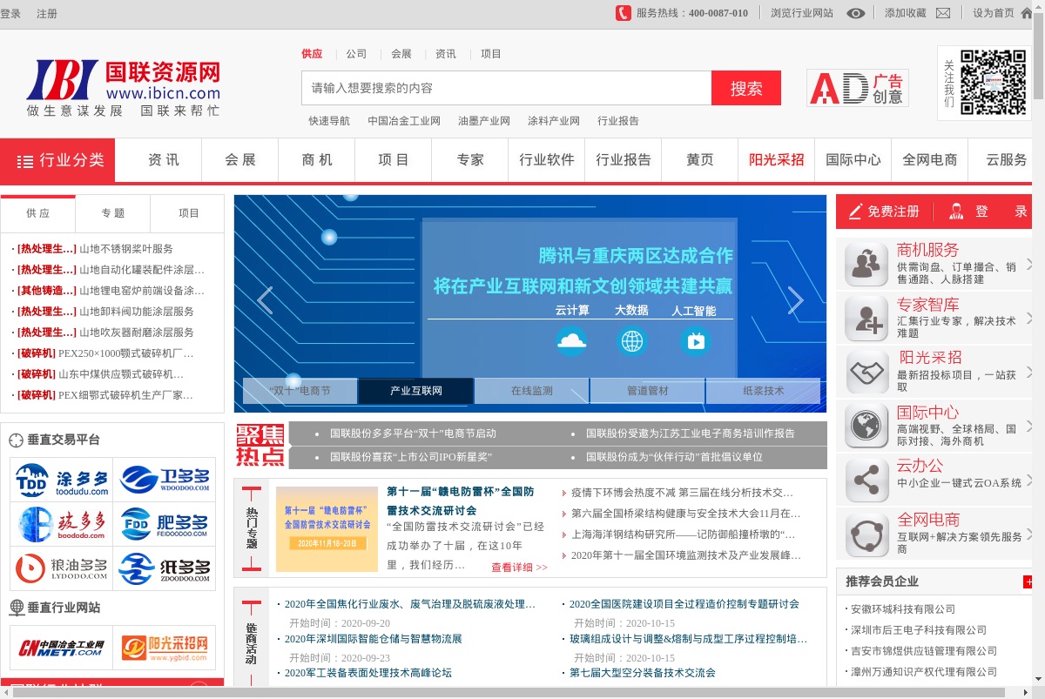Click the 赣电防雷杯 seminar thumbnail
The width and height of the screenshot is (1045, 699).
click(327, 529)
